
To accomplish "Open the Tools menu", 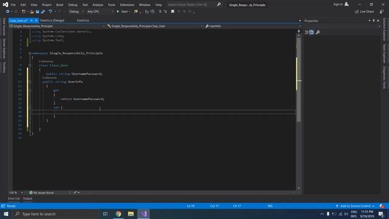I will (x=111, y=5).
